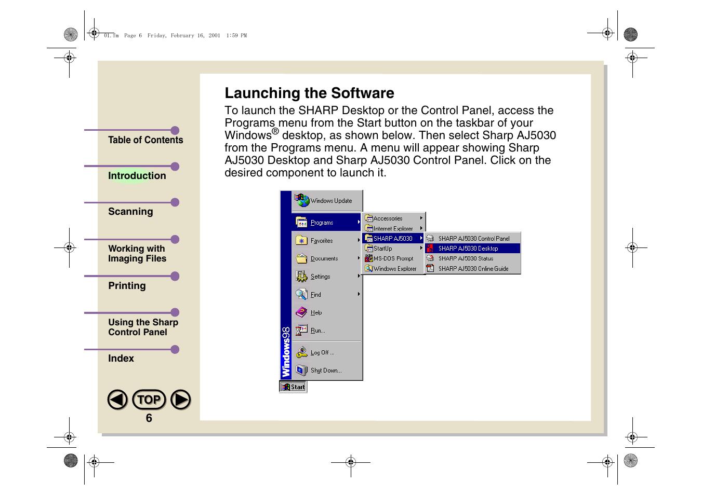
Task: Expand the Accessories submenu arrow
Action: (421, 218)
